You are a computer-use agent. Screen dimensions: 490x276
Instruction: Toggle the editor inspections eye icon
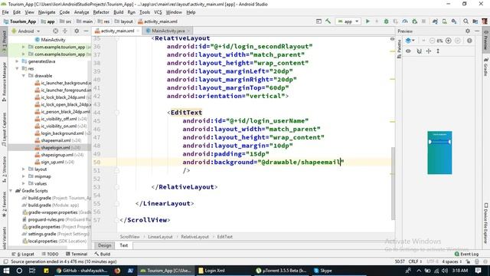pyautogui.click(x=392, y=39)
